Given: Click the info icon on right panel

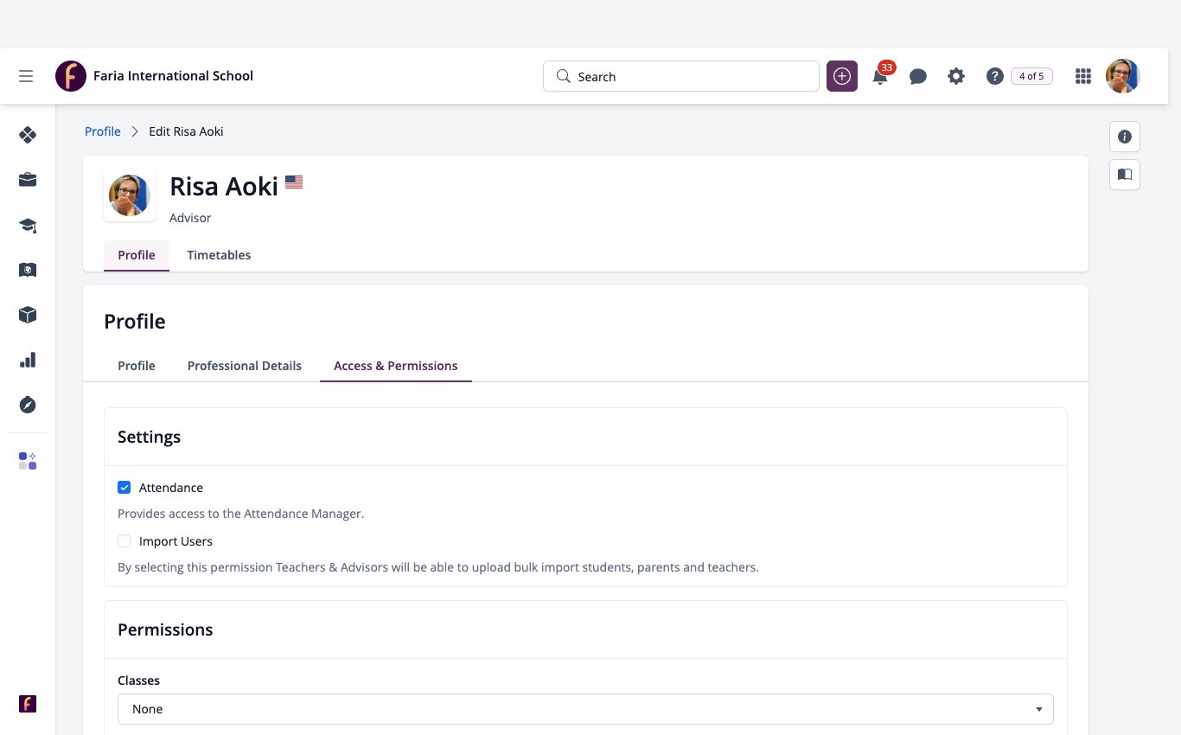Looking at the screenshot, I should coord(1125,137).
